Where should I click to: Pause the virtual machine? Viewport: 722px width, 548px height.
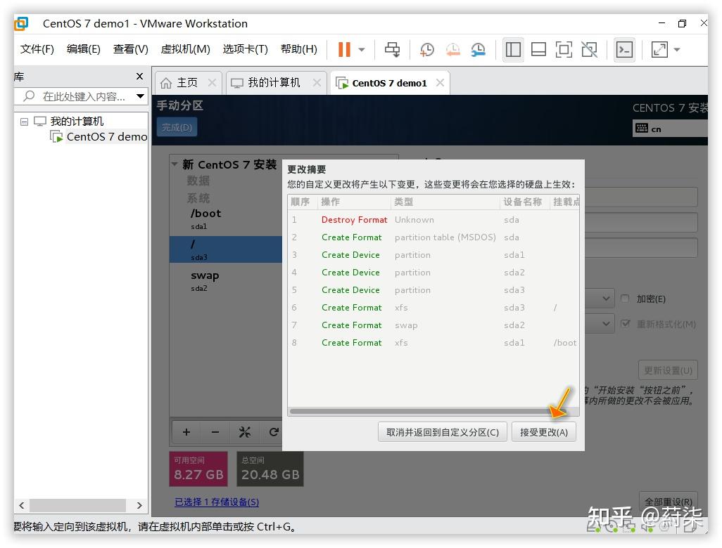tap(344, 49)
